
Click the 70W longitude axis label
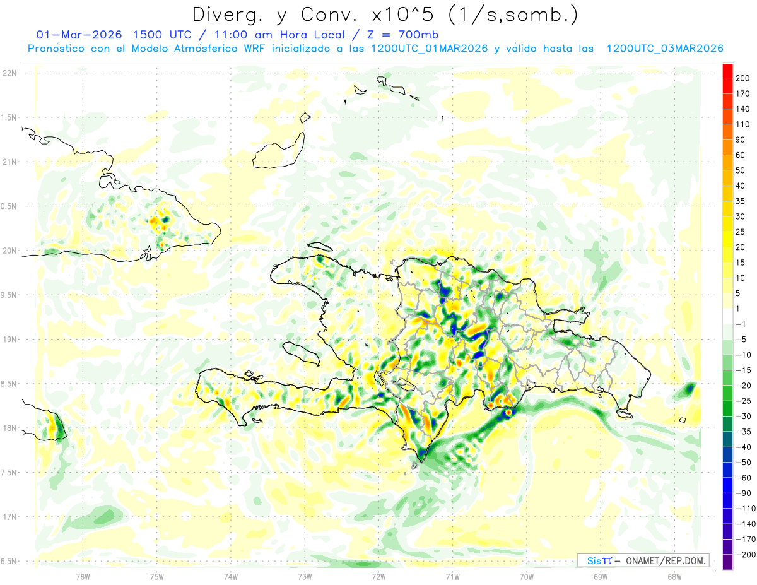527,576
